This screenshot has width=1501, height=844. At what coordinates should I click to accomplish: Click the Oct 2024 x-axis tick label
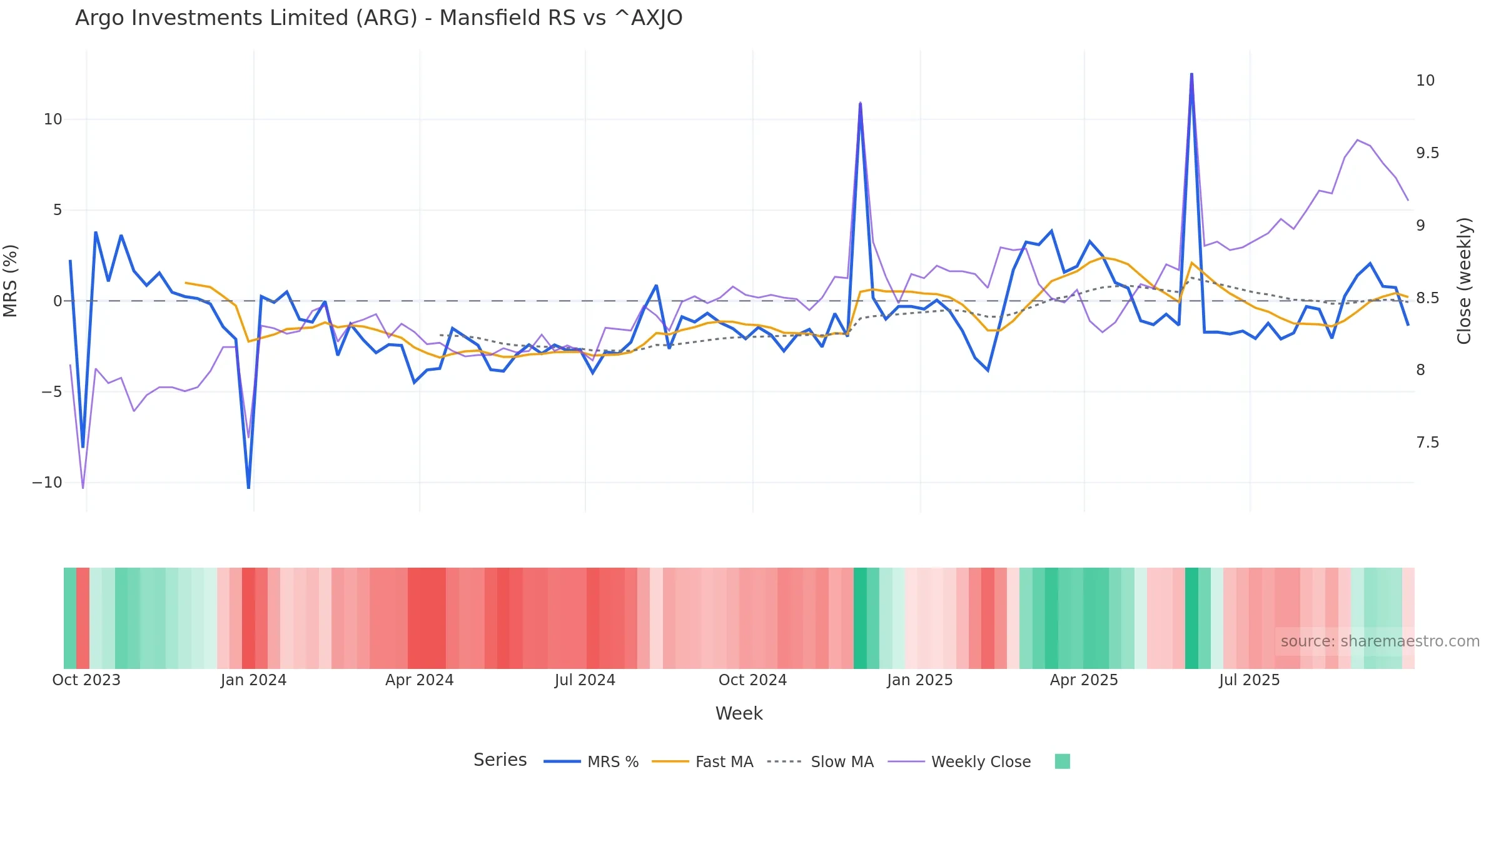click(752, 680)
